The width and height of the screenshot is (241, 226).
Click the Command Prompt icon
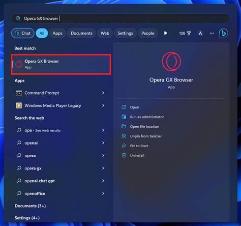click(19, 93)
